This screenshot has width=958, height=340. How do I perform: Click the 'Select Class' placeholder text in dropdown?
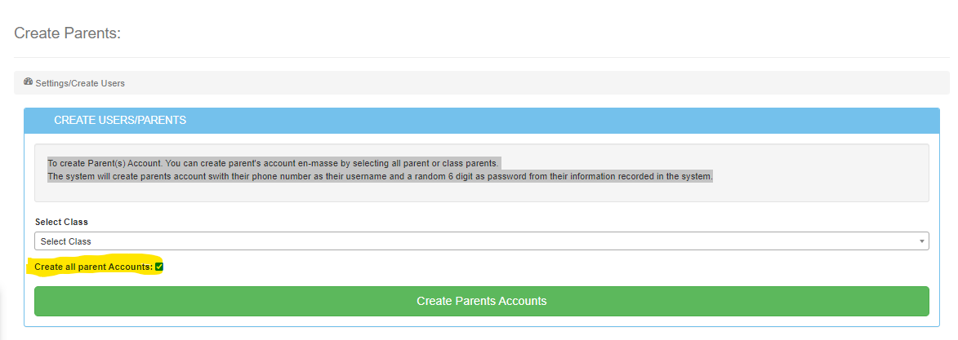pyautogui.click(x=66, y=241)
